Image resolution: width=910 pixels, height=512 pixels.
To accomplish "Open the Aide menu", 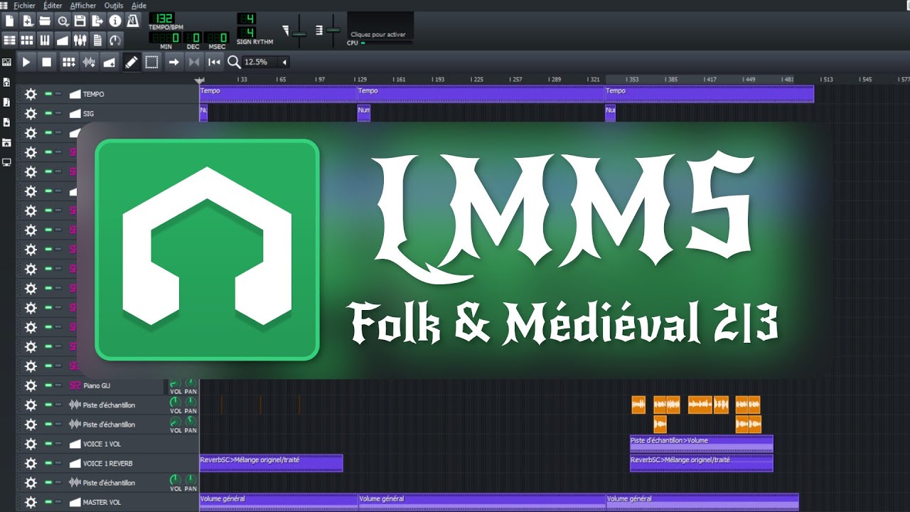I will 139,5.
